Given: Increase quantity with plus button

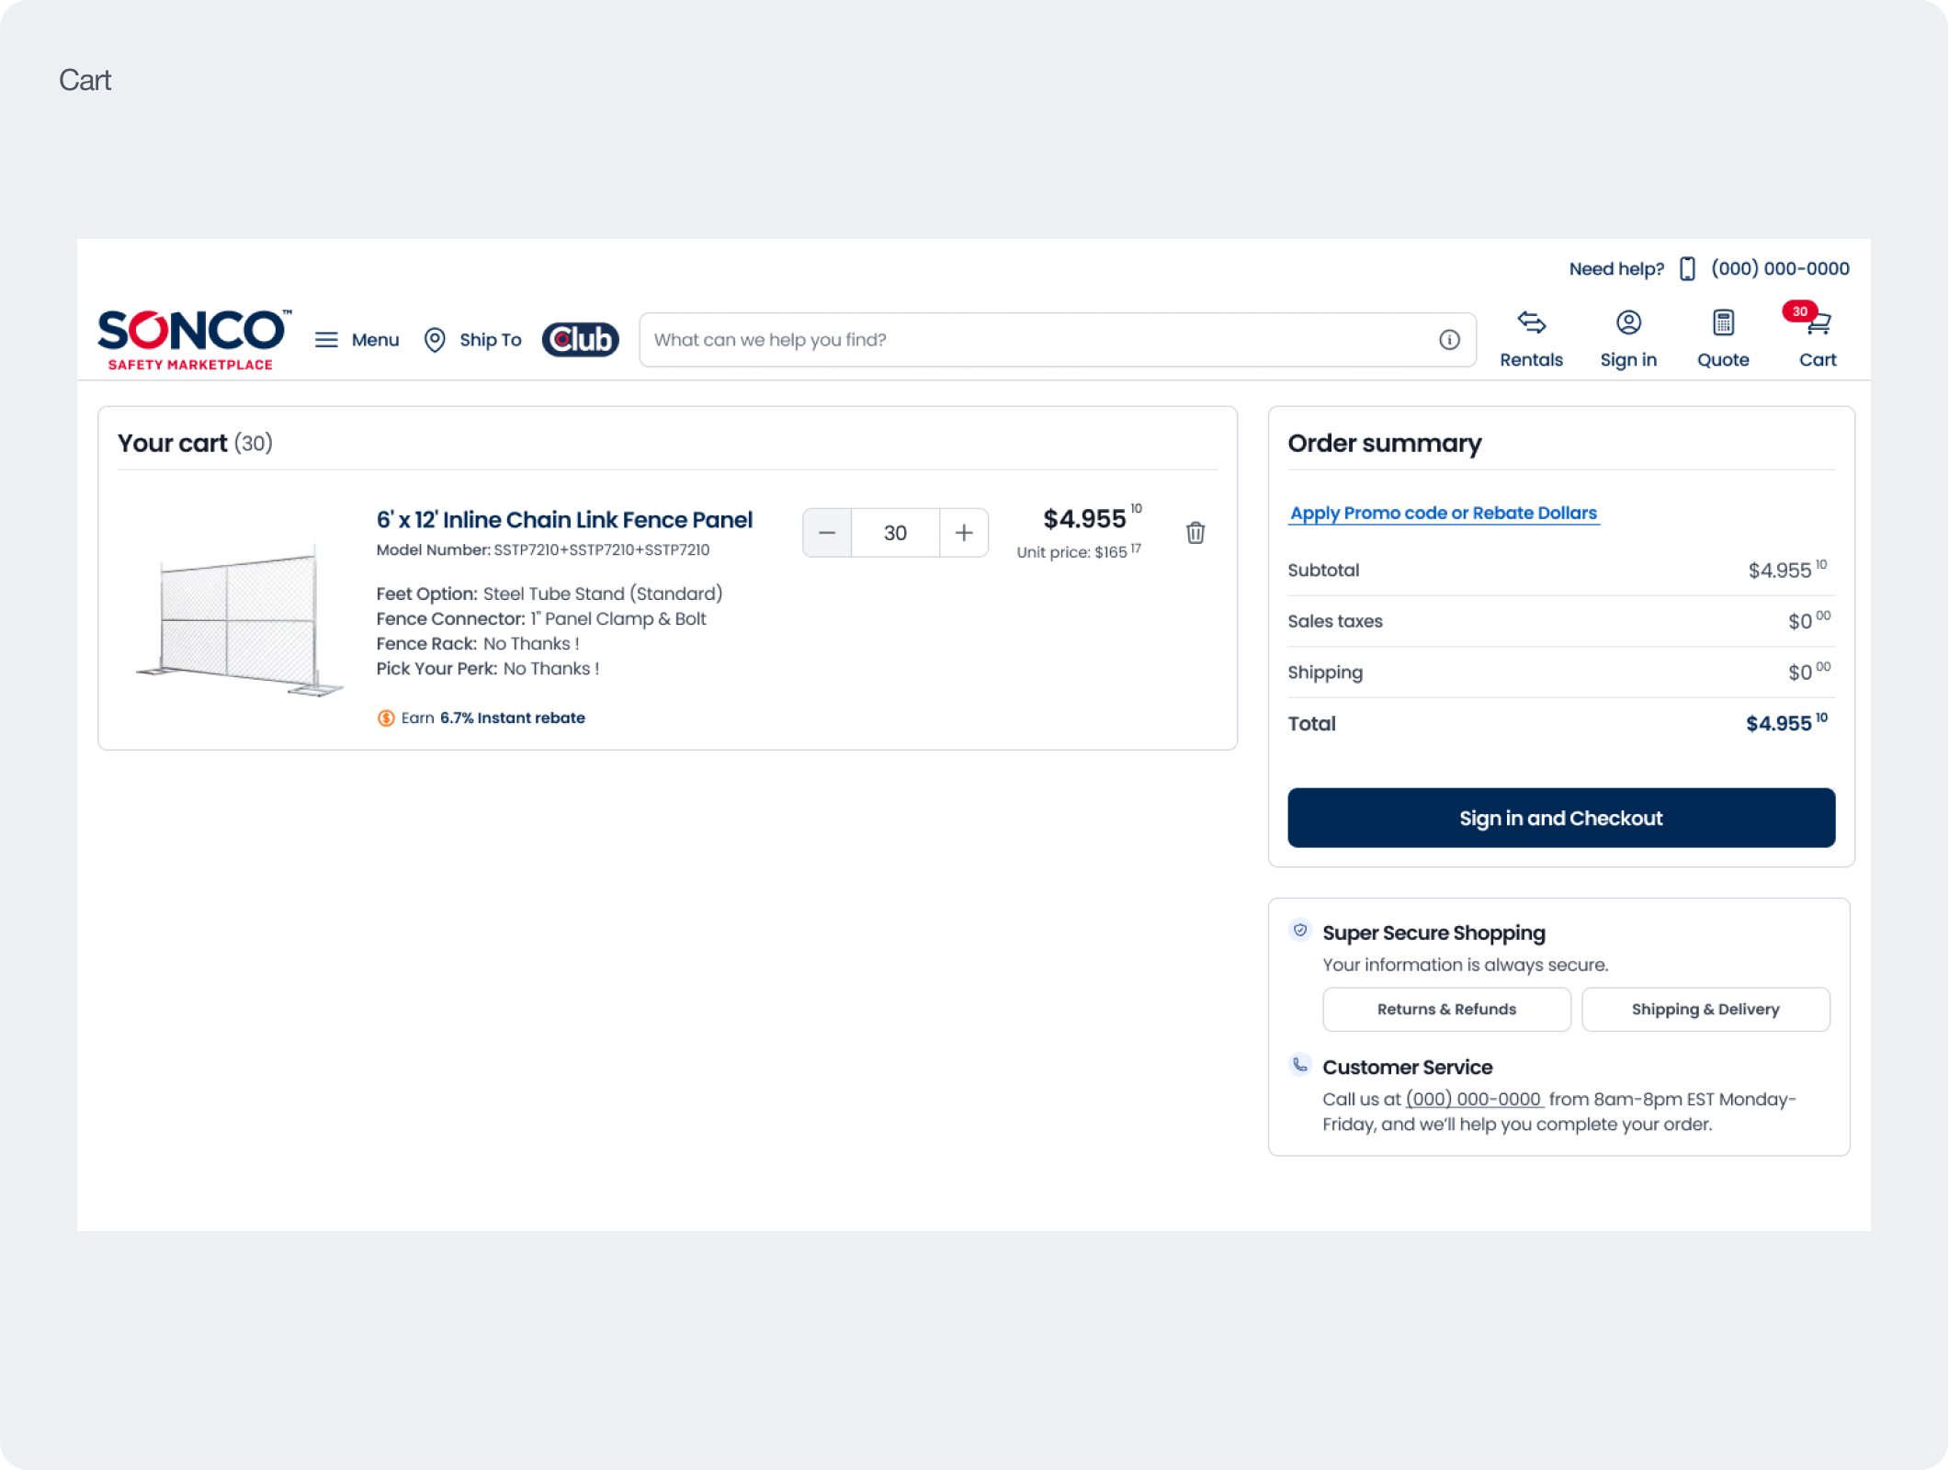Looking at the screenshot, I should coord(964,533).
